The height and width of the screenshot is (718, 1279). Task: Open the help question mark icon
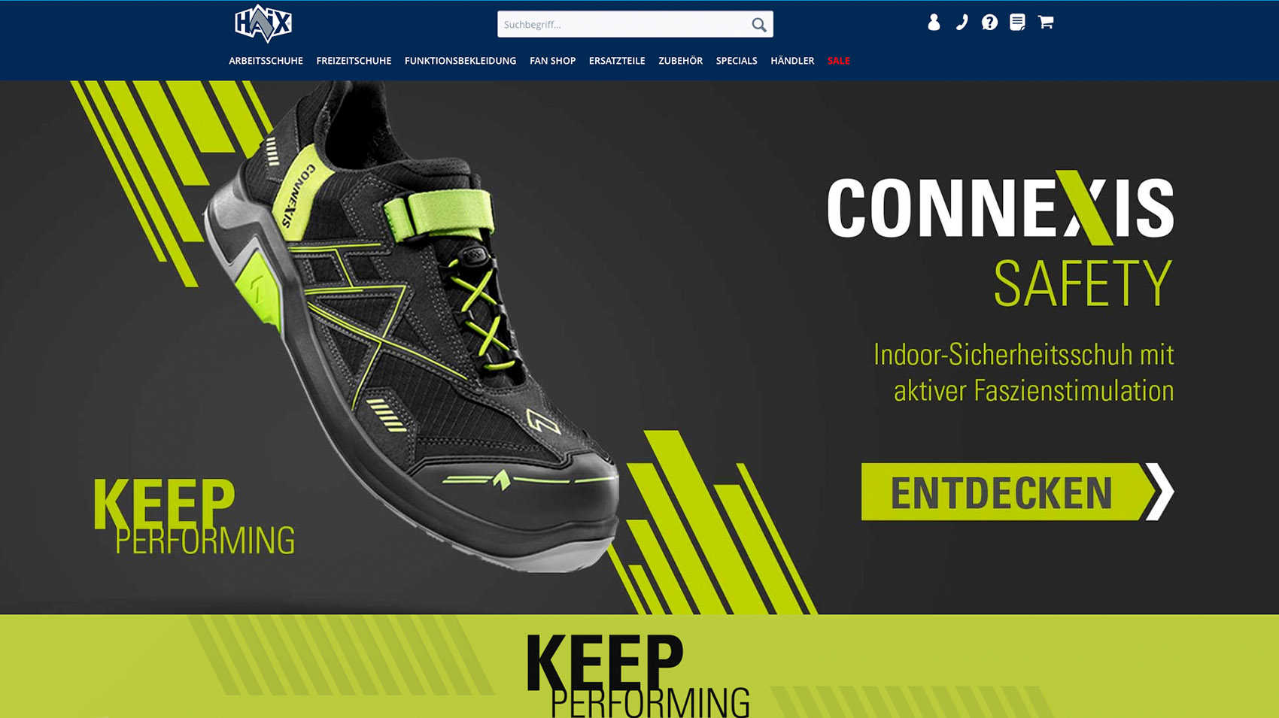pyautogui.click(x=989, y=23)
